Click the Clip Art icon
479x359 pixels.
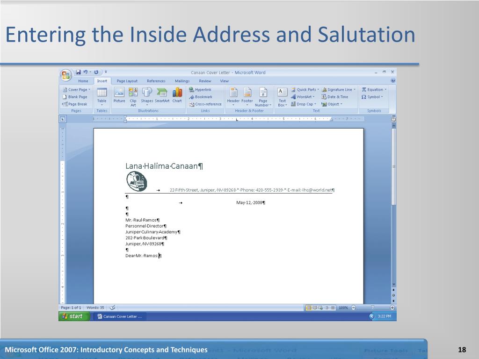(133, 97)
